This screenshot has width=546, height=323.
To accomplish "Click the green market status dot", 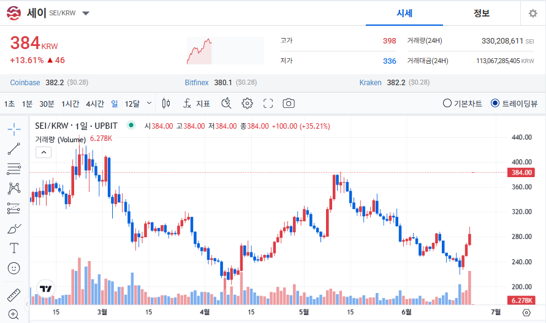I will pos(131,125).
